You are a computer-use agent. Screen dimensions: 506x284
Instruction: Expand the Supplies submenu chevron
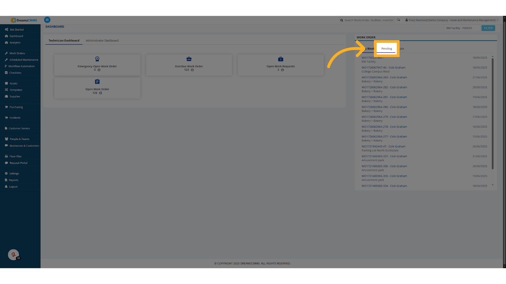(37, 97)
